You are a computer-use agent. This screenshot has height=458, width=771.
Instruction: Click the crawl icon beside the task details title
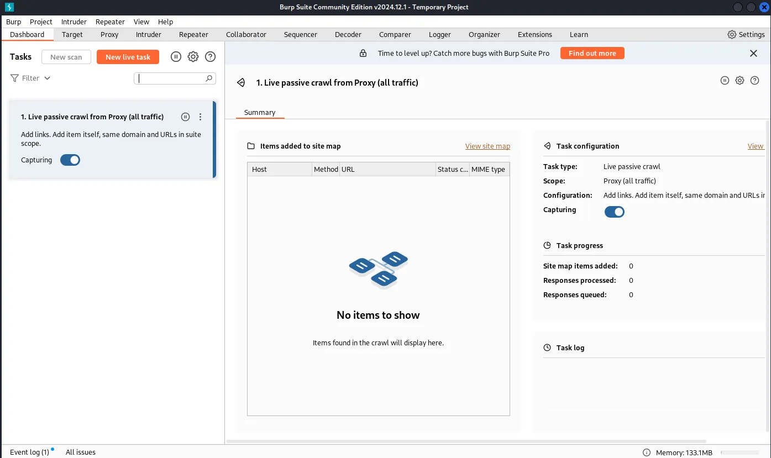click(x=241, y=82)
